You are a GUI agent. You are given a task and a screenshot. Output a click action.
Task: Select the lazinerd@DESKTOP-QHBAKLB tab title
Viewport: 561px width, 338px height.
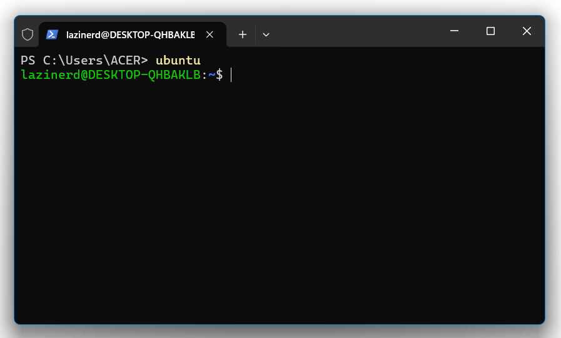pos(130,34)
